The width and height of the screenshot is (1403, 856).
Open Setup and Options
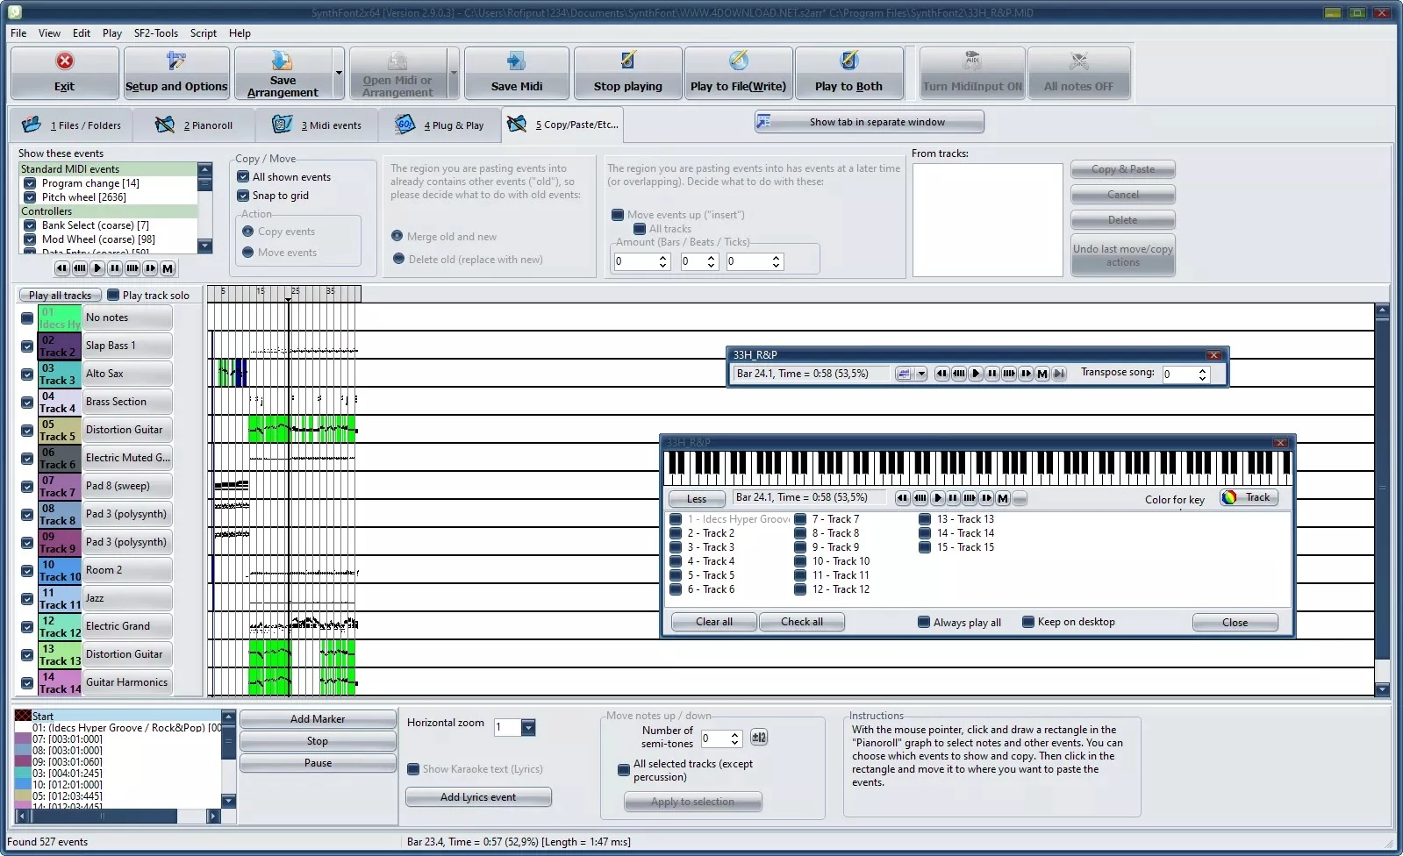[175, 61]
